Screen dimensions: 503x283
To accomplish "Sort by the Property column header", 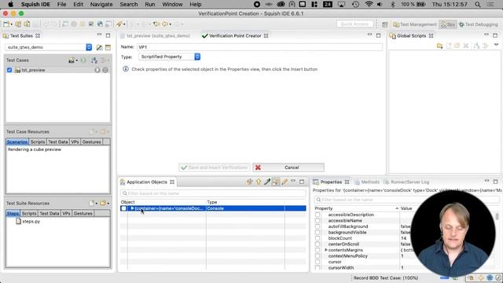I will point(356,208).
